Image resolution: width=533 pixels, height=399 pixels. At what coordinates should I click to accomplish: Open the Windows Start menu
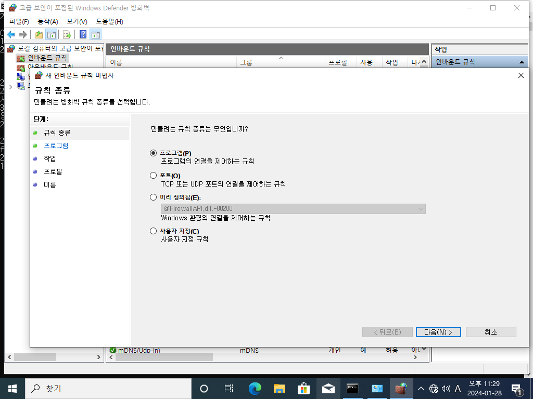point(12,389)
